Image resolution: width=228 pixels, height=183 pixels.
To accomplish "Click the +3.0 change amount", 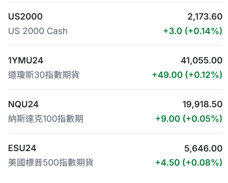I will (173, 31).
